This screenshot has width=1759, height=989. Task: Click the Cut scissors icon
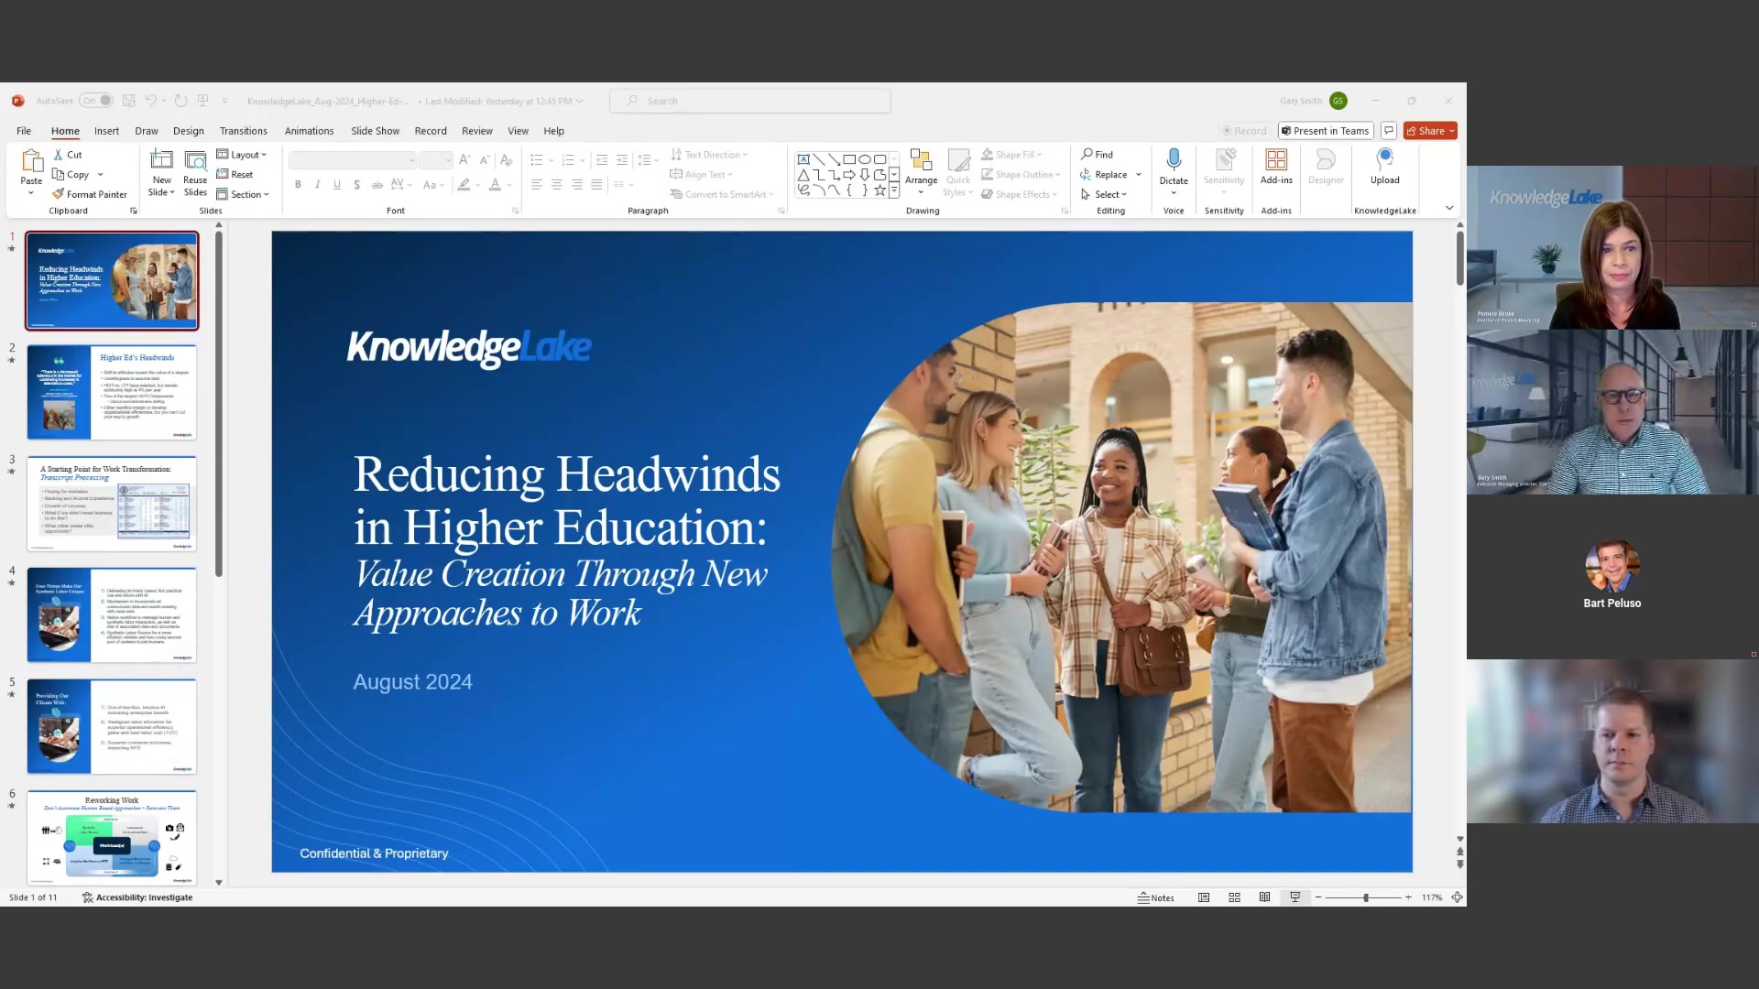[59, 155]
